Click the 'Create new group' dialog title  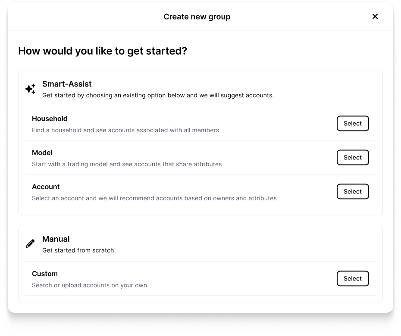click(197, 17)
